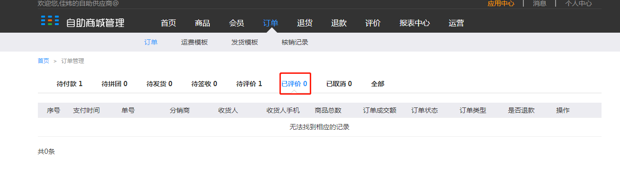Click the 自助商城管理 title text
The height and width of the screenshot is (195, 620).
coord(95,22)
